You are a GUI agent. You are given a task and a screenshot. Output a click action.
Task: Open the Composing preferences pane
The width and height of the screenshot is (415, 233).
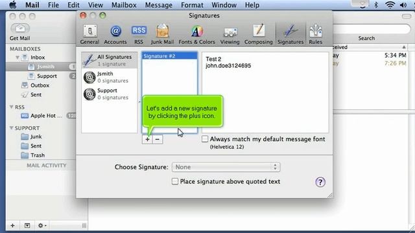(x=258, y=34)
